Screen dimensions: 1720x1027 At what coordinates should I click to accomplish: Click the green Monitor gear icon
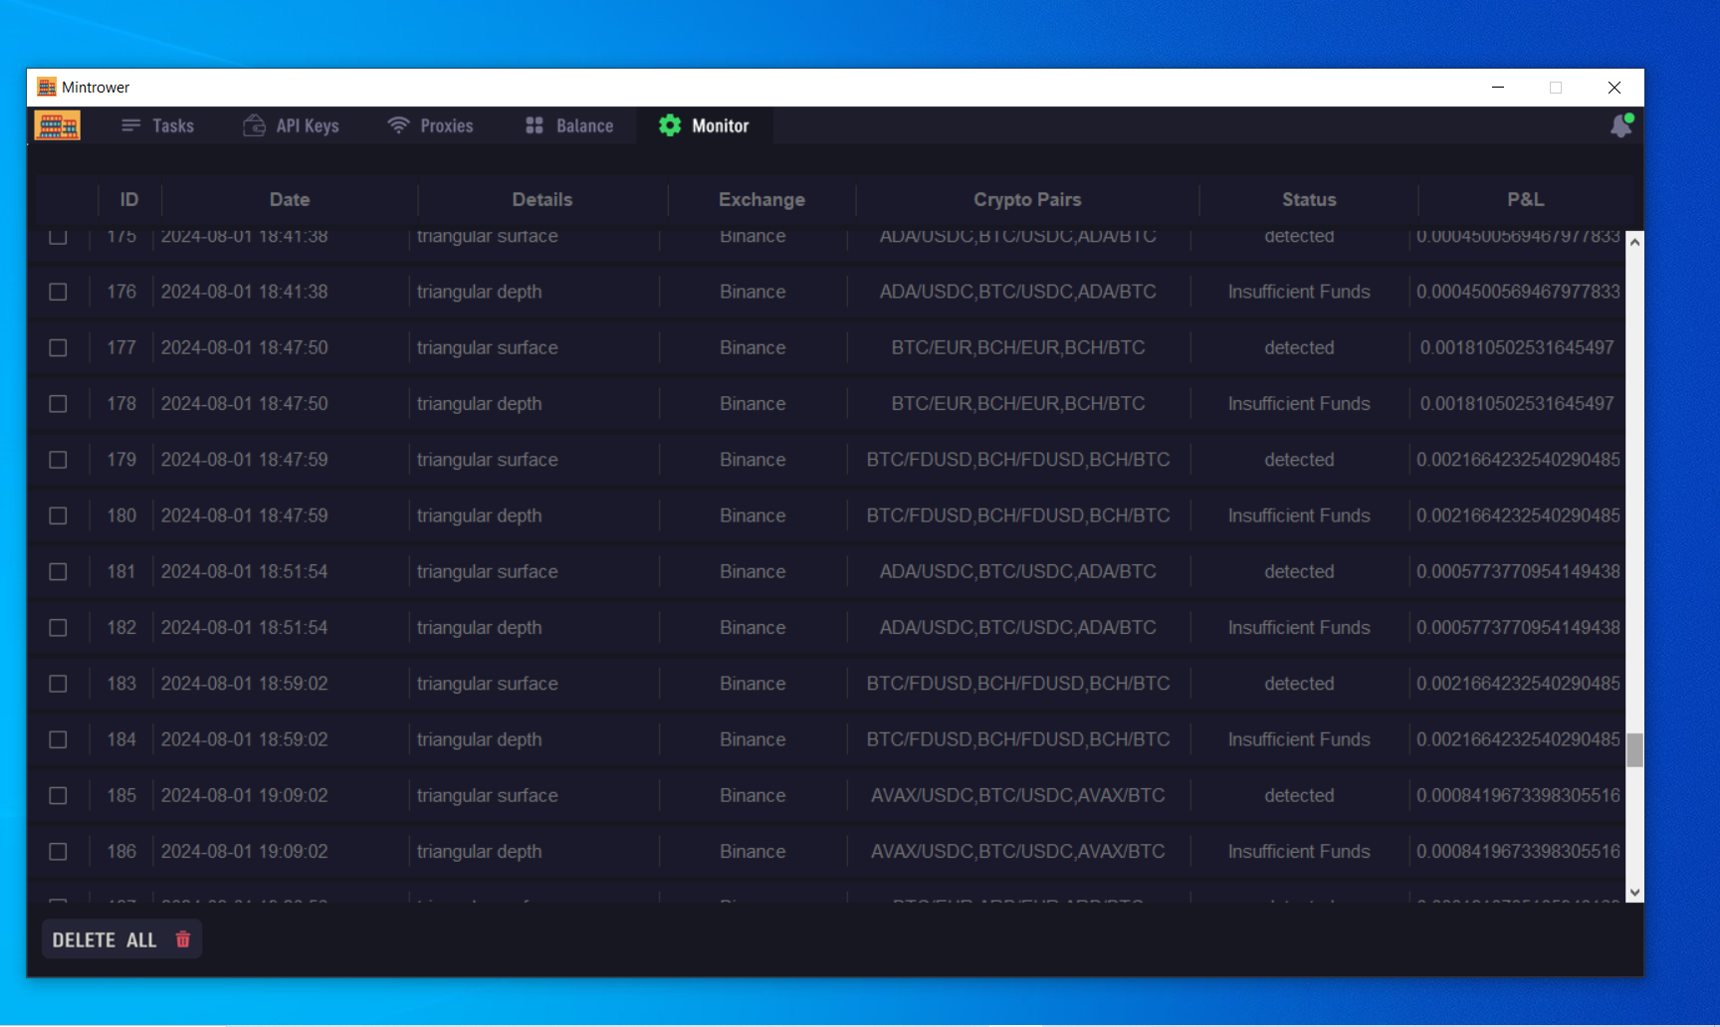click(x=670, y=125)
